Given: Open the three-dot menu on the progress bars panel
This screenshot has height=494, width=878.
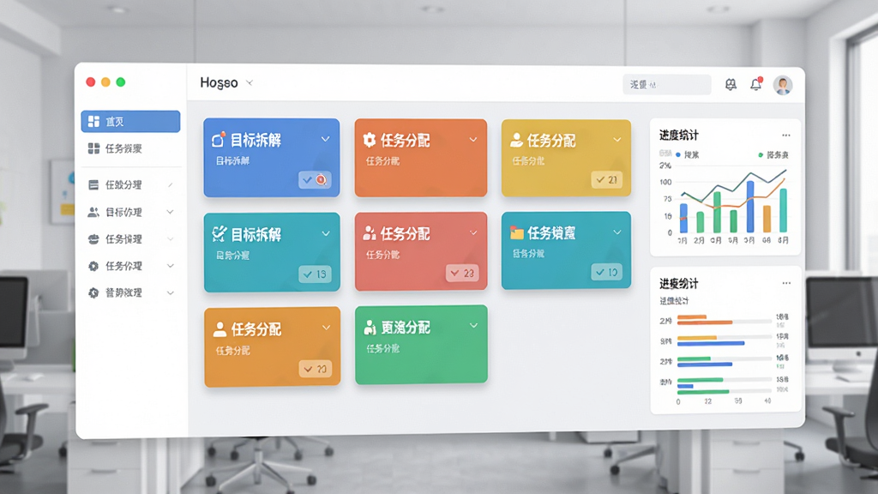Looking at the screenshot, I should pos(786,283).
